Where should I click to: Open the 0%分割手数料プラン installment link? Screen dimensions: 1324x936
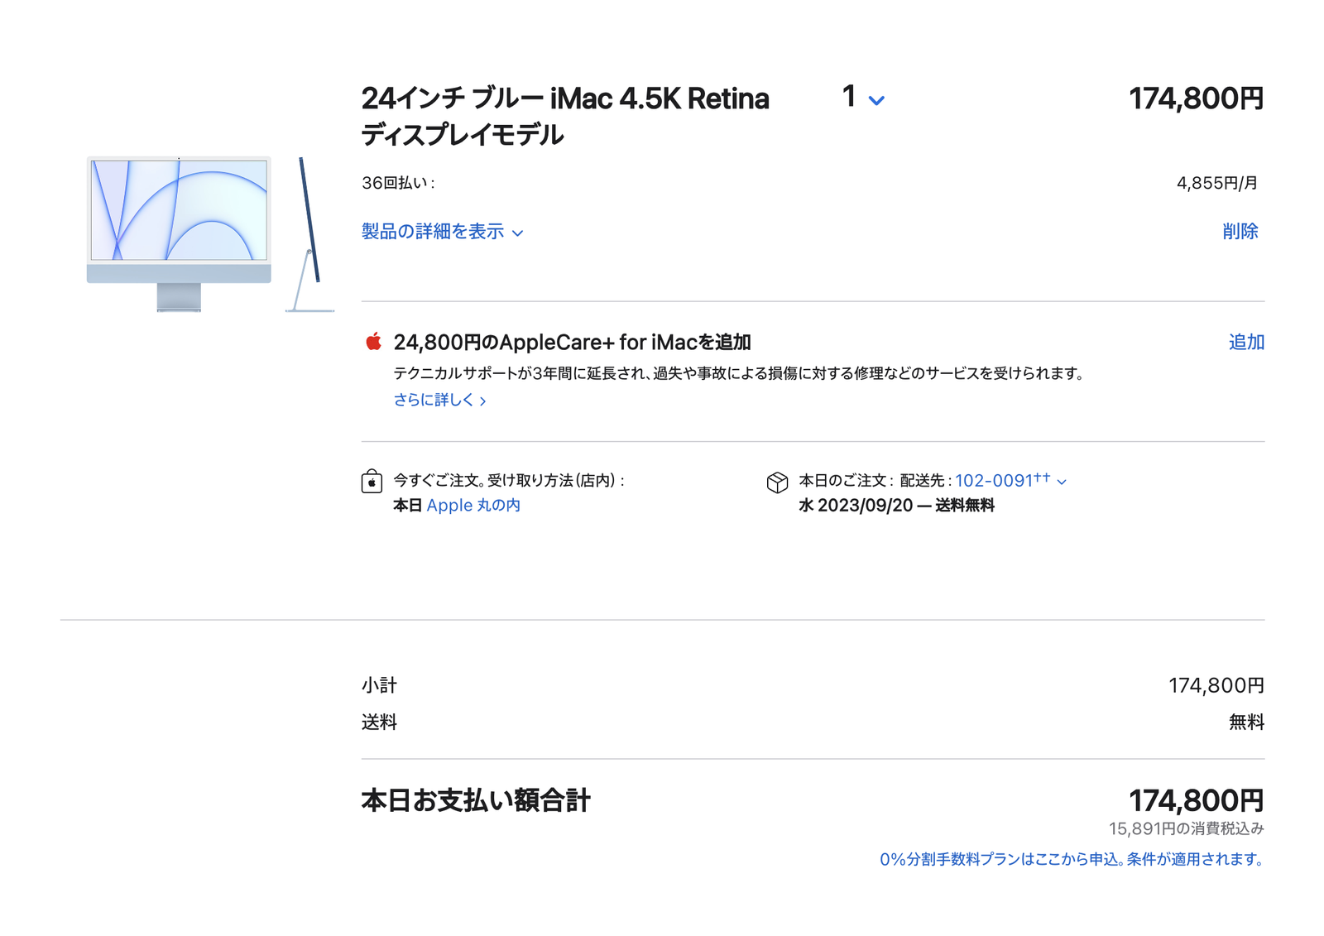[x=1072, y=859]
